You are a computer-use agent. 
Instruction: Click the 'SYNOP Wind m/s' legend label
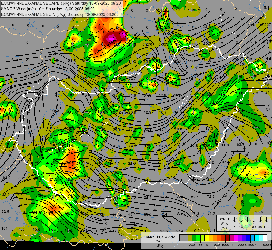(x=224, y=223)
